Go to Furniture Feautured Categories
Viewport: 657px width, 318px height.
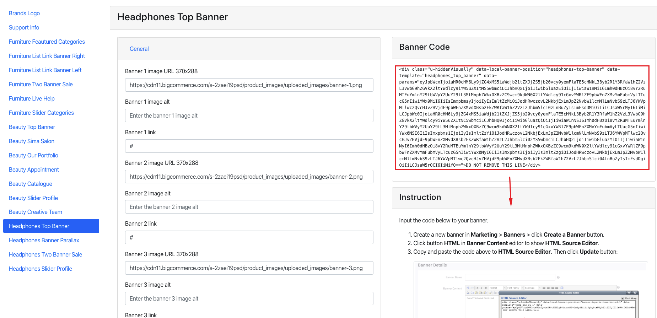pyautogui.click(x=47, y=42)
